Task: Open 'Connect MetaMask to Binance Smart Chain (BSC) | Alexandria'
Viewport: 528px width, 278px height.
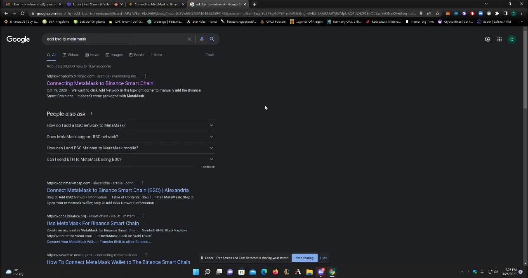Action: point(118,191)
